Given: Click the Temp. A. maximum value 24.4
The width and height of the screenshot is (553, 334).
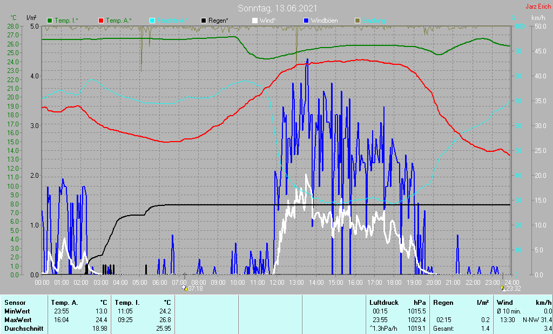Looking at the screenshot, I should (x=102, y=320).
